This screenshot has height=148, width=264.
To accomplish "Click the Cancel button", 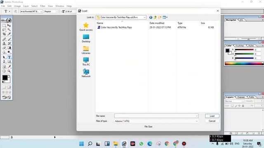I will click(x=212, y=121).
